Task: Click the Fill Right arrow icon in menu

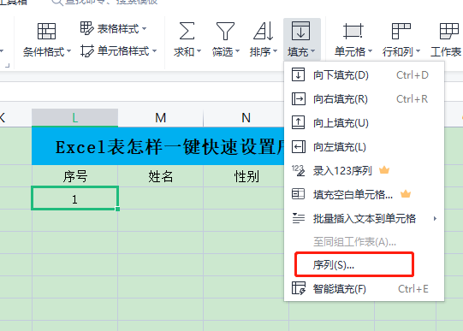Action: 298,98
